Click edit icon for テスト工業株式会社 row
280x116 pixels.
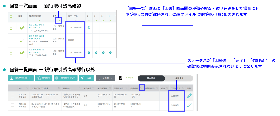point(22,53)
